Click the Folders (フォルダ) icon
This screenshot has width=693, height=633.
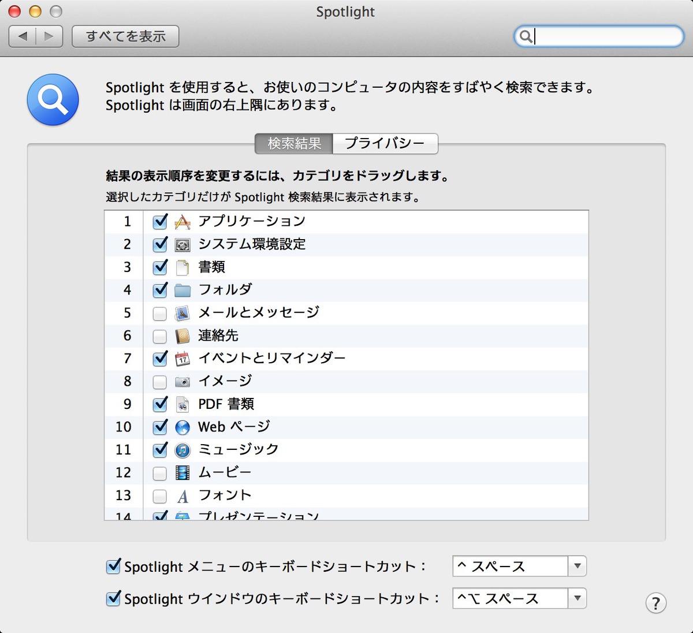182,290
